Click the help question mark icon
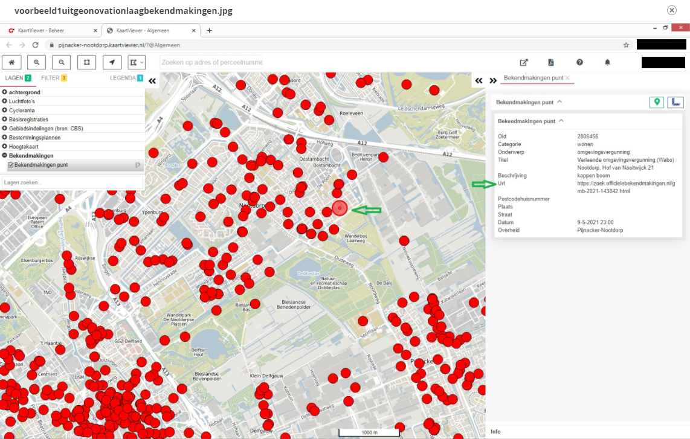This screenshot has width=690, height=439. coord(579,62)
